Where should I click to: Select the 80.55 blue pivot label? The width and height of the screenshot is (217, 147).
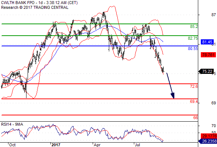(x=193, y=49)
